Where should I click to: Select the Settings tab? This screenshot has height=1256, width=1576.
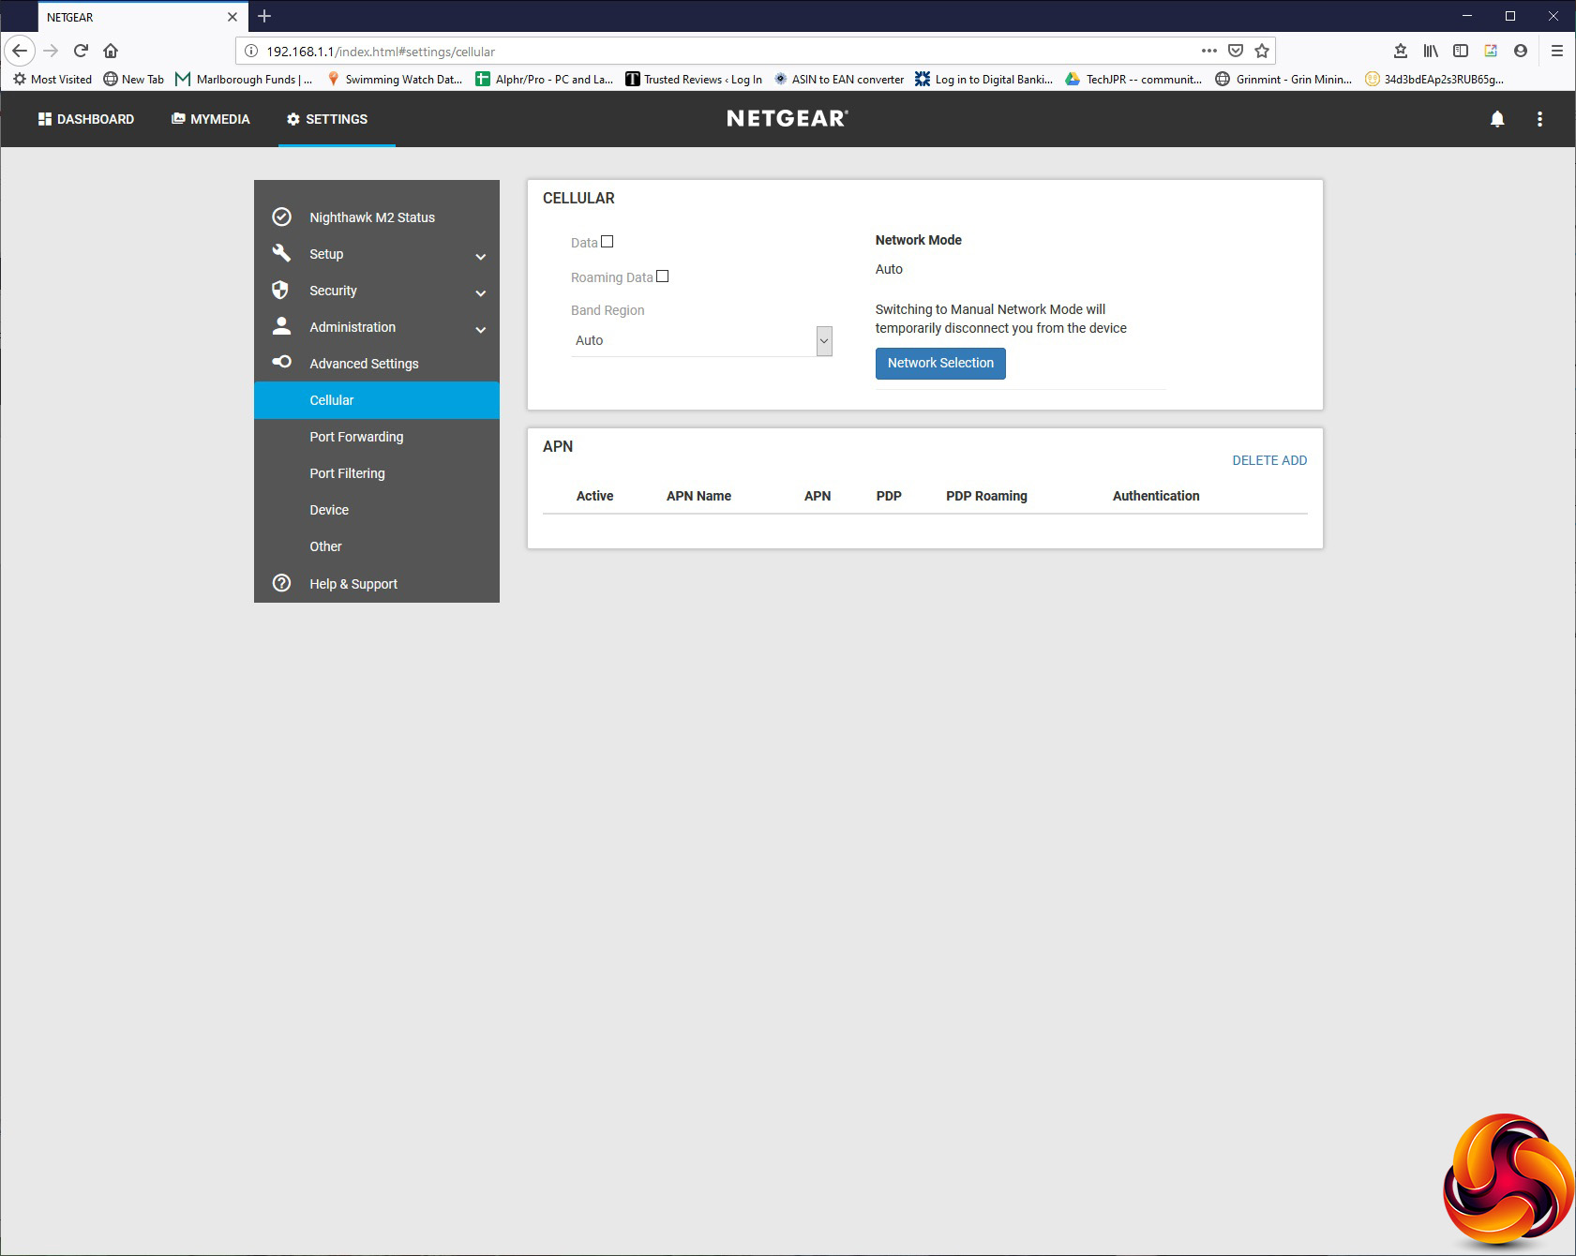pos(337,119)
